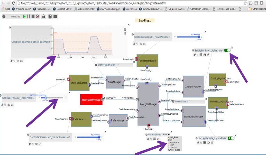Image resolution: width=266 pixels, height=155 pixels.
Task: Click the GetPowerSupplyIO slider handle
Action: pyautogui.click(x=199, y=37)
